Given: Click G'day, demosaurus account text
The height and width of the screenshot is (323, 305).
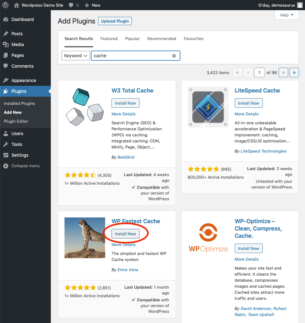Looking at the screenshot, I should (x=277, y=5).
